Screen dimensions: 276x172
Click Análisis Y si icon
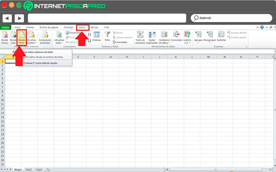coord(187,35)
